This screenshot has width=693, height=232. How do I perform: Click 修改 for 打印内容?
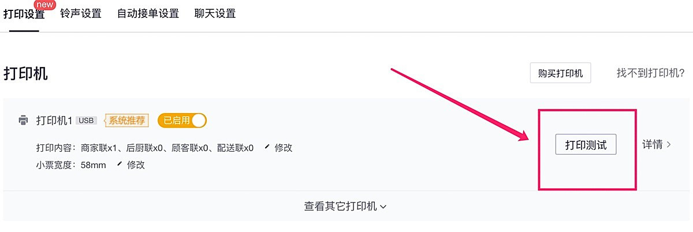coord(284,148)
